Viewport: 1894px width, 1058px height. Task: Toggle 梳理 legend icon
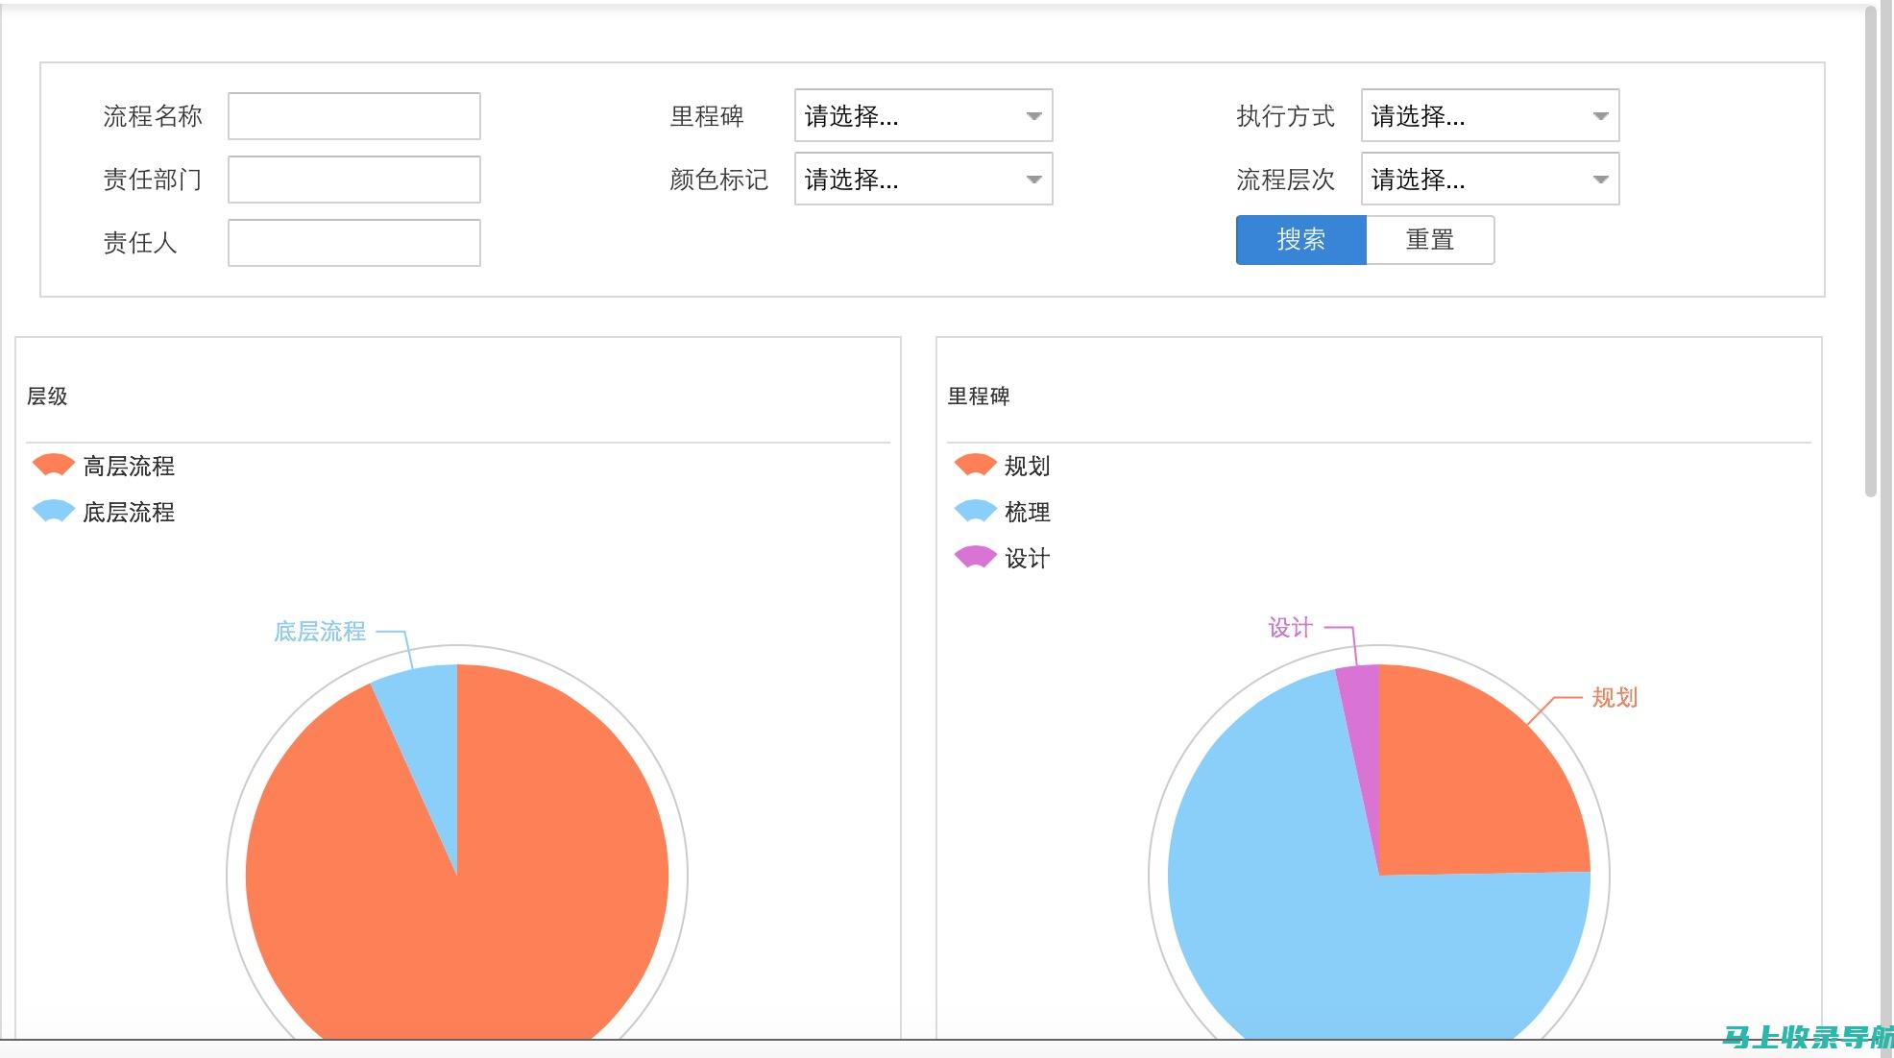[x=975, y=511]
